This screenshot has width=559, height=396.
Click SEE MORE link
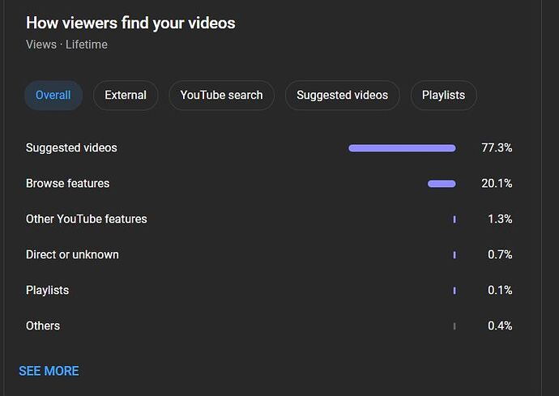[49, 371]
